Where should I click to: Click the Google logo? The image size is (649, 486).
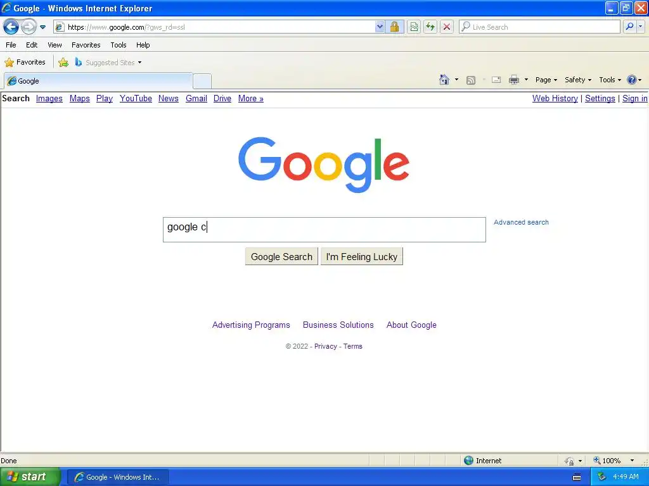(x=324, y=165)
